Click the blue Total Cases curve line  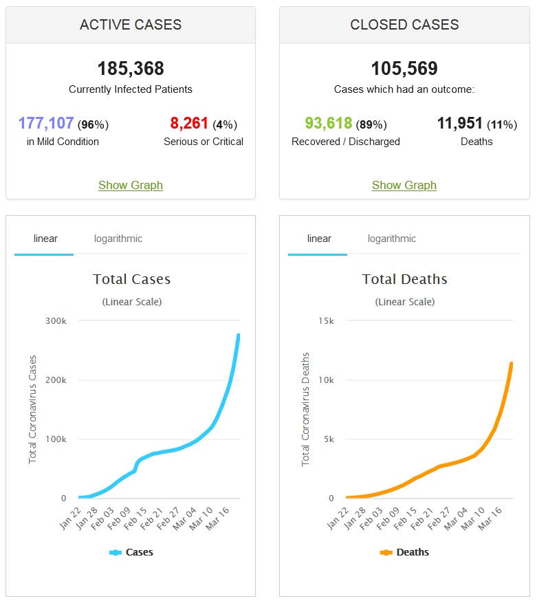pyautogui.click(x=221, y=413)
